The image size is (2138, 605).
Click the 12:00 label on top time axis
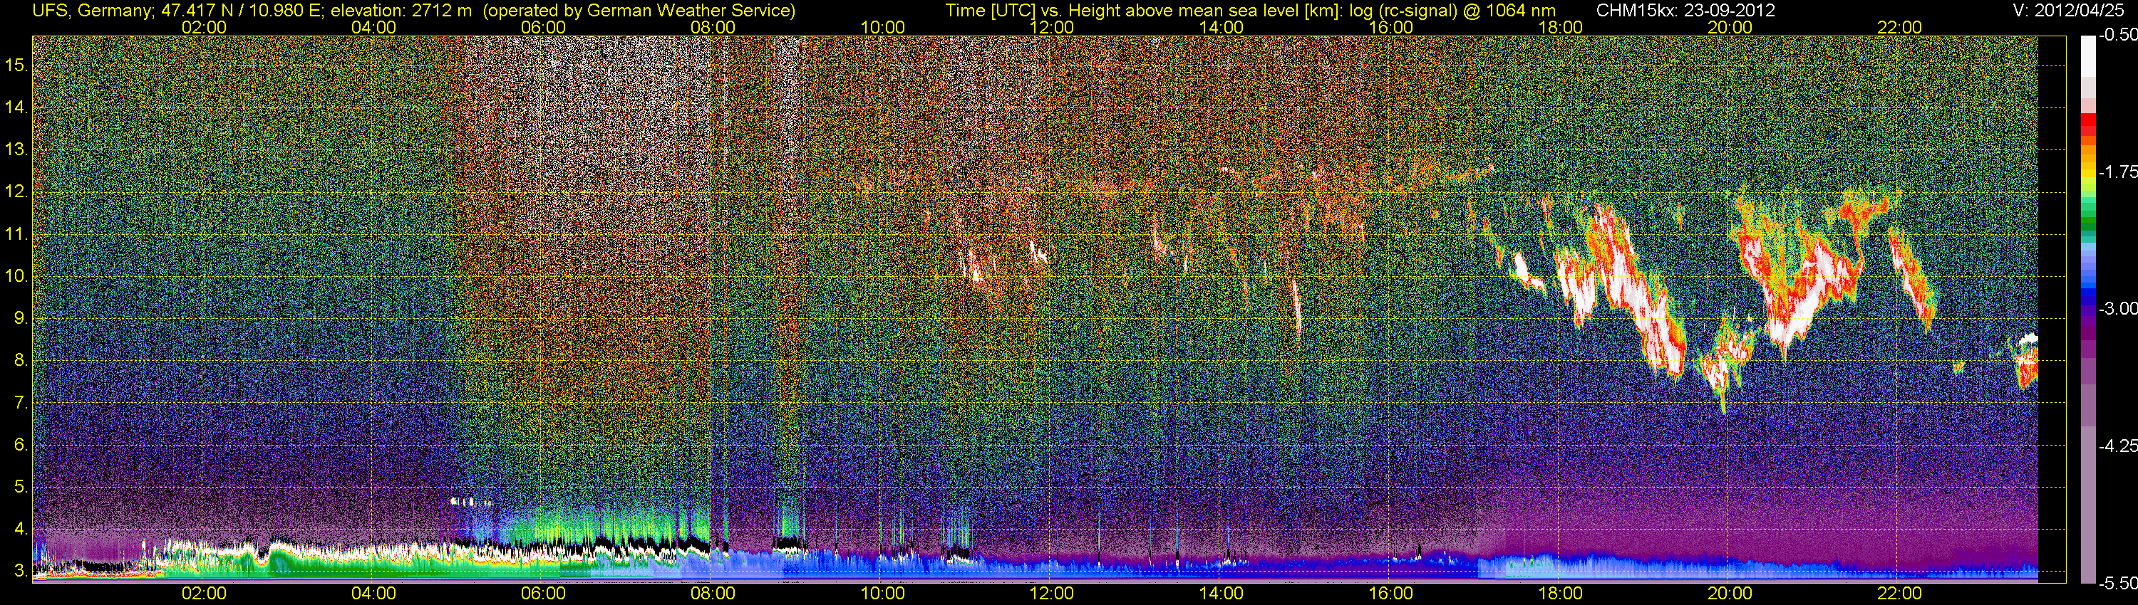tap(1052, 27)
